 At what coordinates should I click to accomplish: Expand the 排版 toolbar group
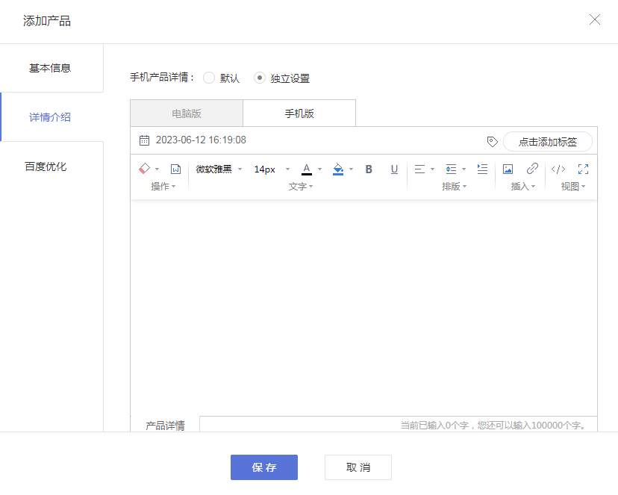(454, 187)
